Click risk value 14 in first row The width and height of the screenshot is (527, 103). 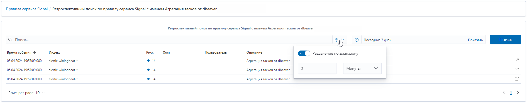[x=154, y=61]
